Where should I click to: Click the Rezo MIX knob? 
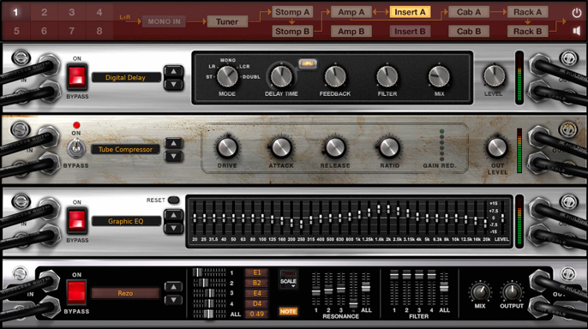coord(480,292)
